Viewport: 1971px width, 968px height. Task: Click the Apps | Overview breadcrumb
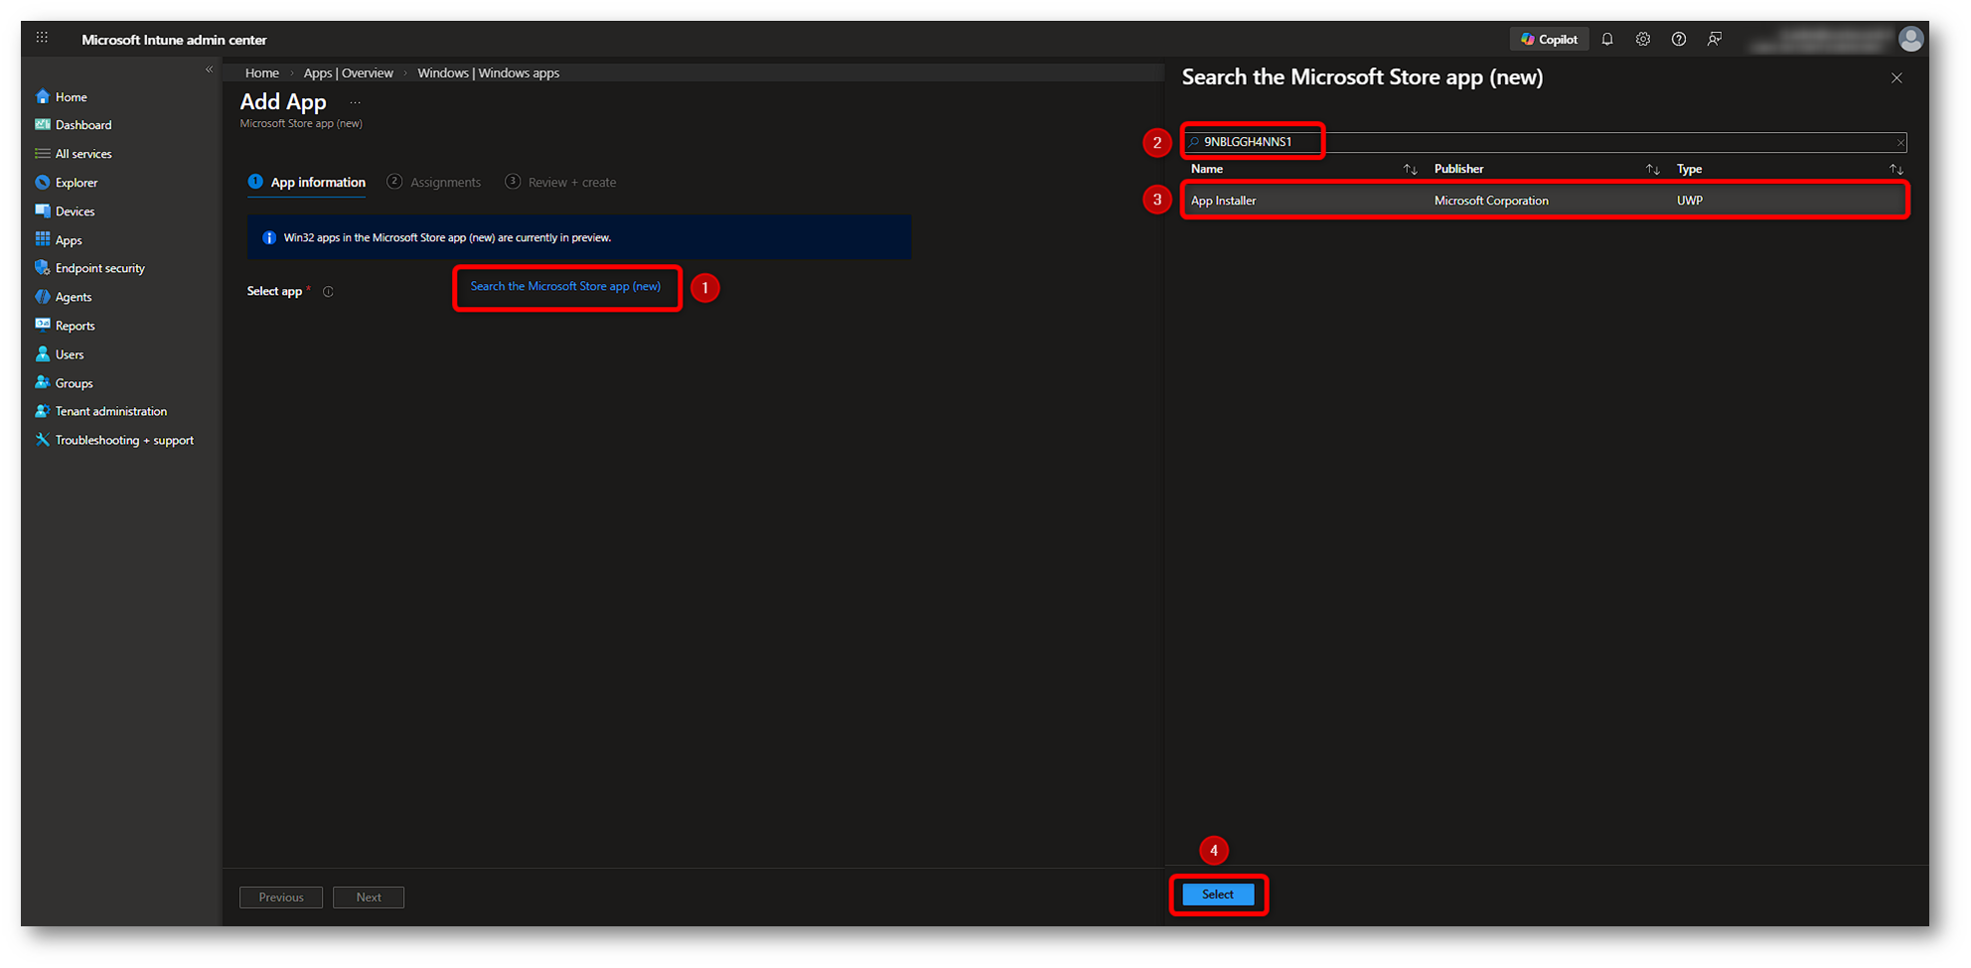coord(349,73)
